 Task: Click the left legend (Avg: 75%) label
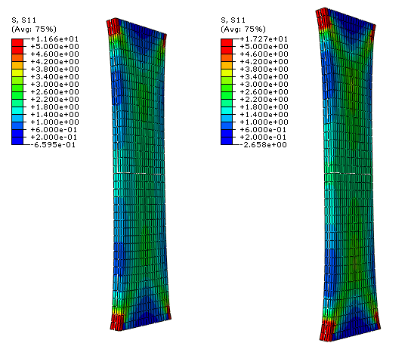coord(34,29)
